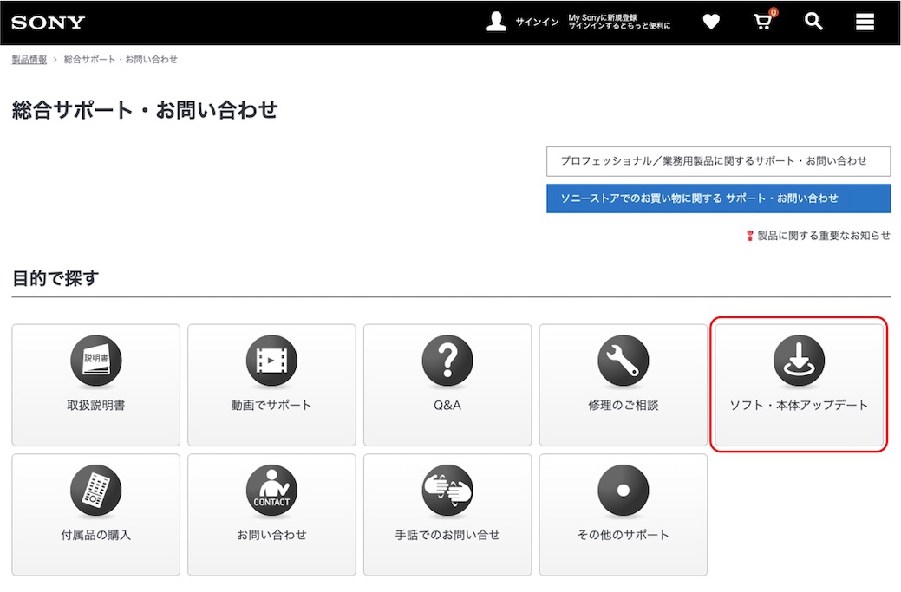901x592 pixels.
Task: Open the Q&A question mark tile
Action: coord(447,385)
